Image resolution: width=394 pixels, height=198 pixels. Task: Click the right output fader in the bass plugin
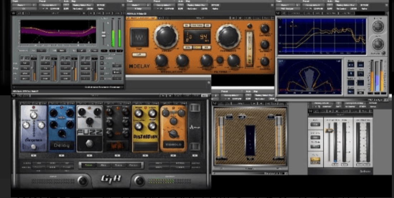point(278,136)
